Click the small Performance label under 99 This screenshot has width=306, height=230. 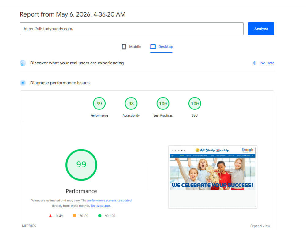(x=99, y=115)
